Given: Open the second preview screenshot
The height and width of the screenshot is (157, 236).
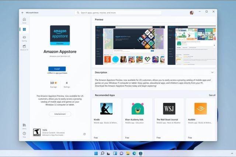Looking at the screenshot, I should tap(192, 45).
